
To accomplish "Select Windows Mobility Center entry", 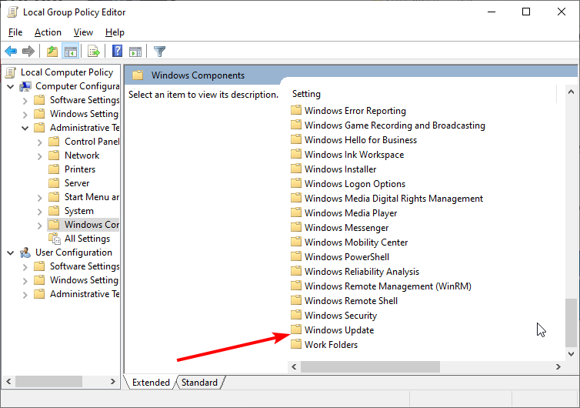I will (x=356, y=242).
